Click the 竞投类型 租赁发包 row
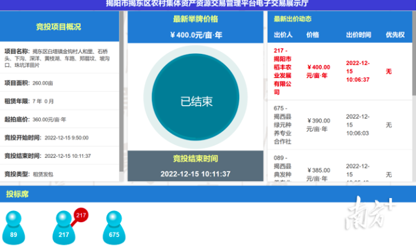Screen dimensions: 416x250 (59, 174)
